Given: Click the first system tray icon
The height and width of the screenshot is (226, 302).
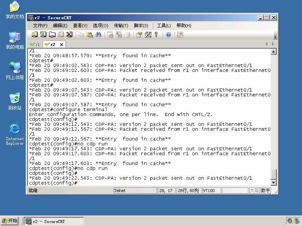Looking at the screenshot, I should (x=290, y=221).
